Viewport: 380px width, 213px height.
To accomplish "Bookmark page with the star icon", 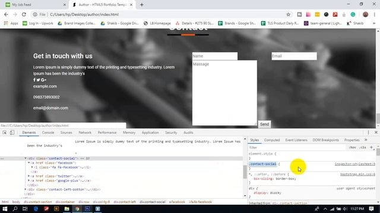I will point(288,14).
